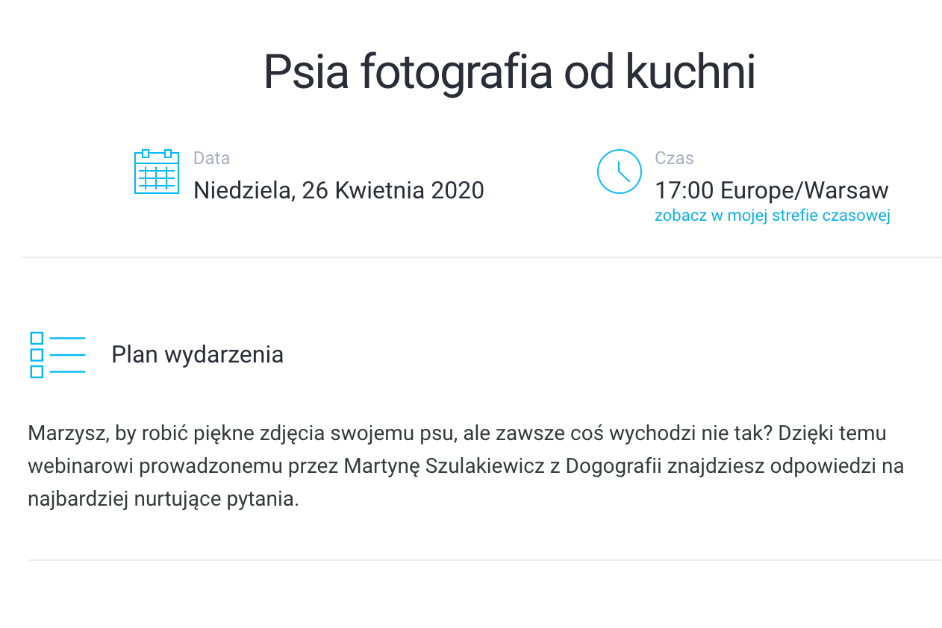The height and width of the screenshot is (628, 942).
Task: Click the webinar description paragraph
Action: 466,466
